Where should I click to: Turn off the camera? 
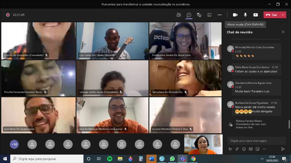235,15
